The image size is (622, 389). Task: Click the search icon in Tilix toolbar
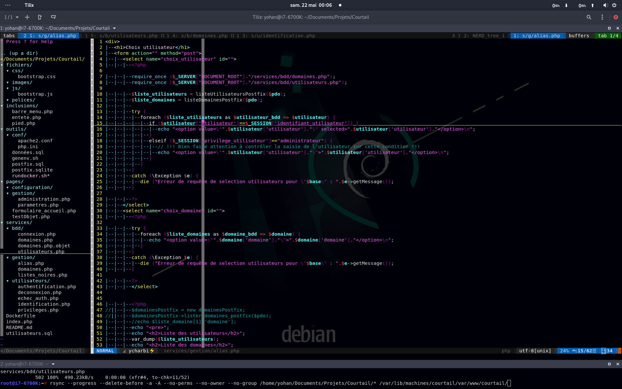588,17
